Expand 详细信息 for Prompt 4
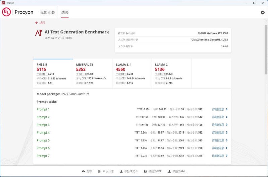Screen dimensions: 268x177 click(220, 132)
